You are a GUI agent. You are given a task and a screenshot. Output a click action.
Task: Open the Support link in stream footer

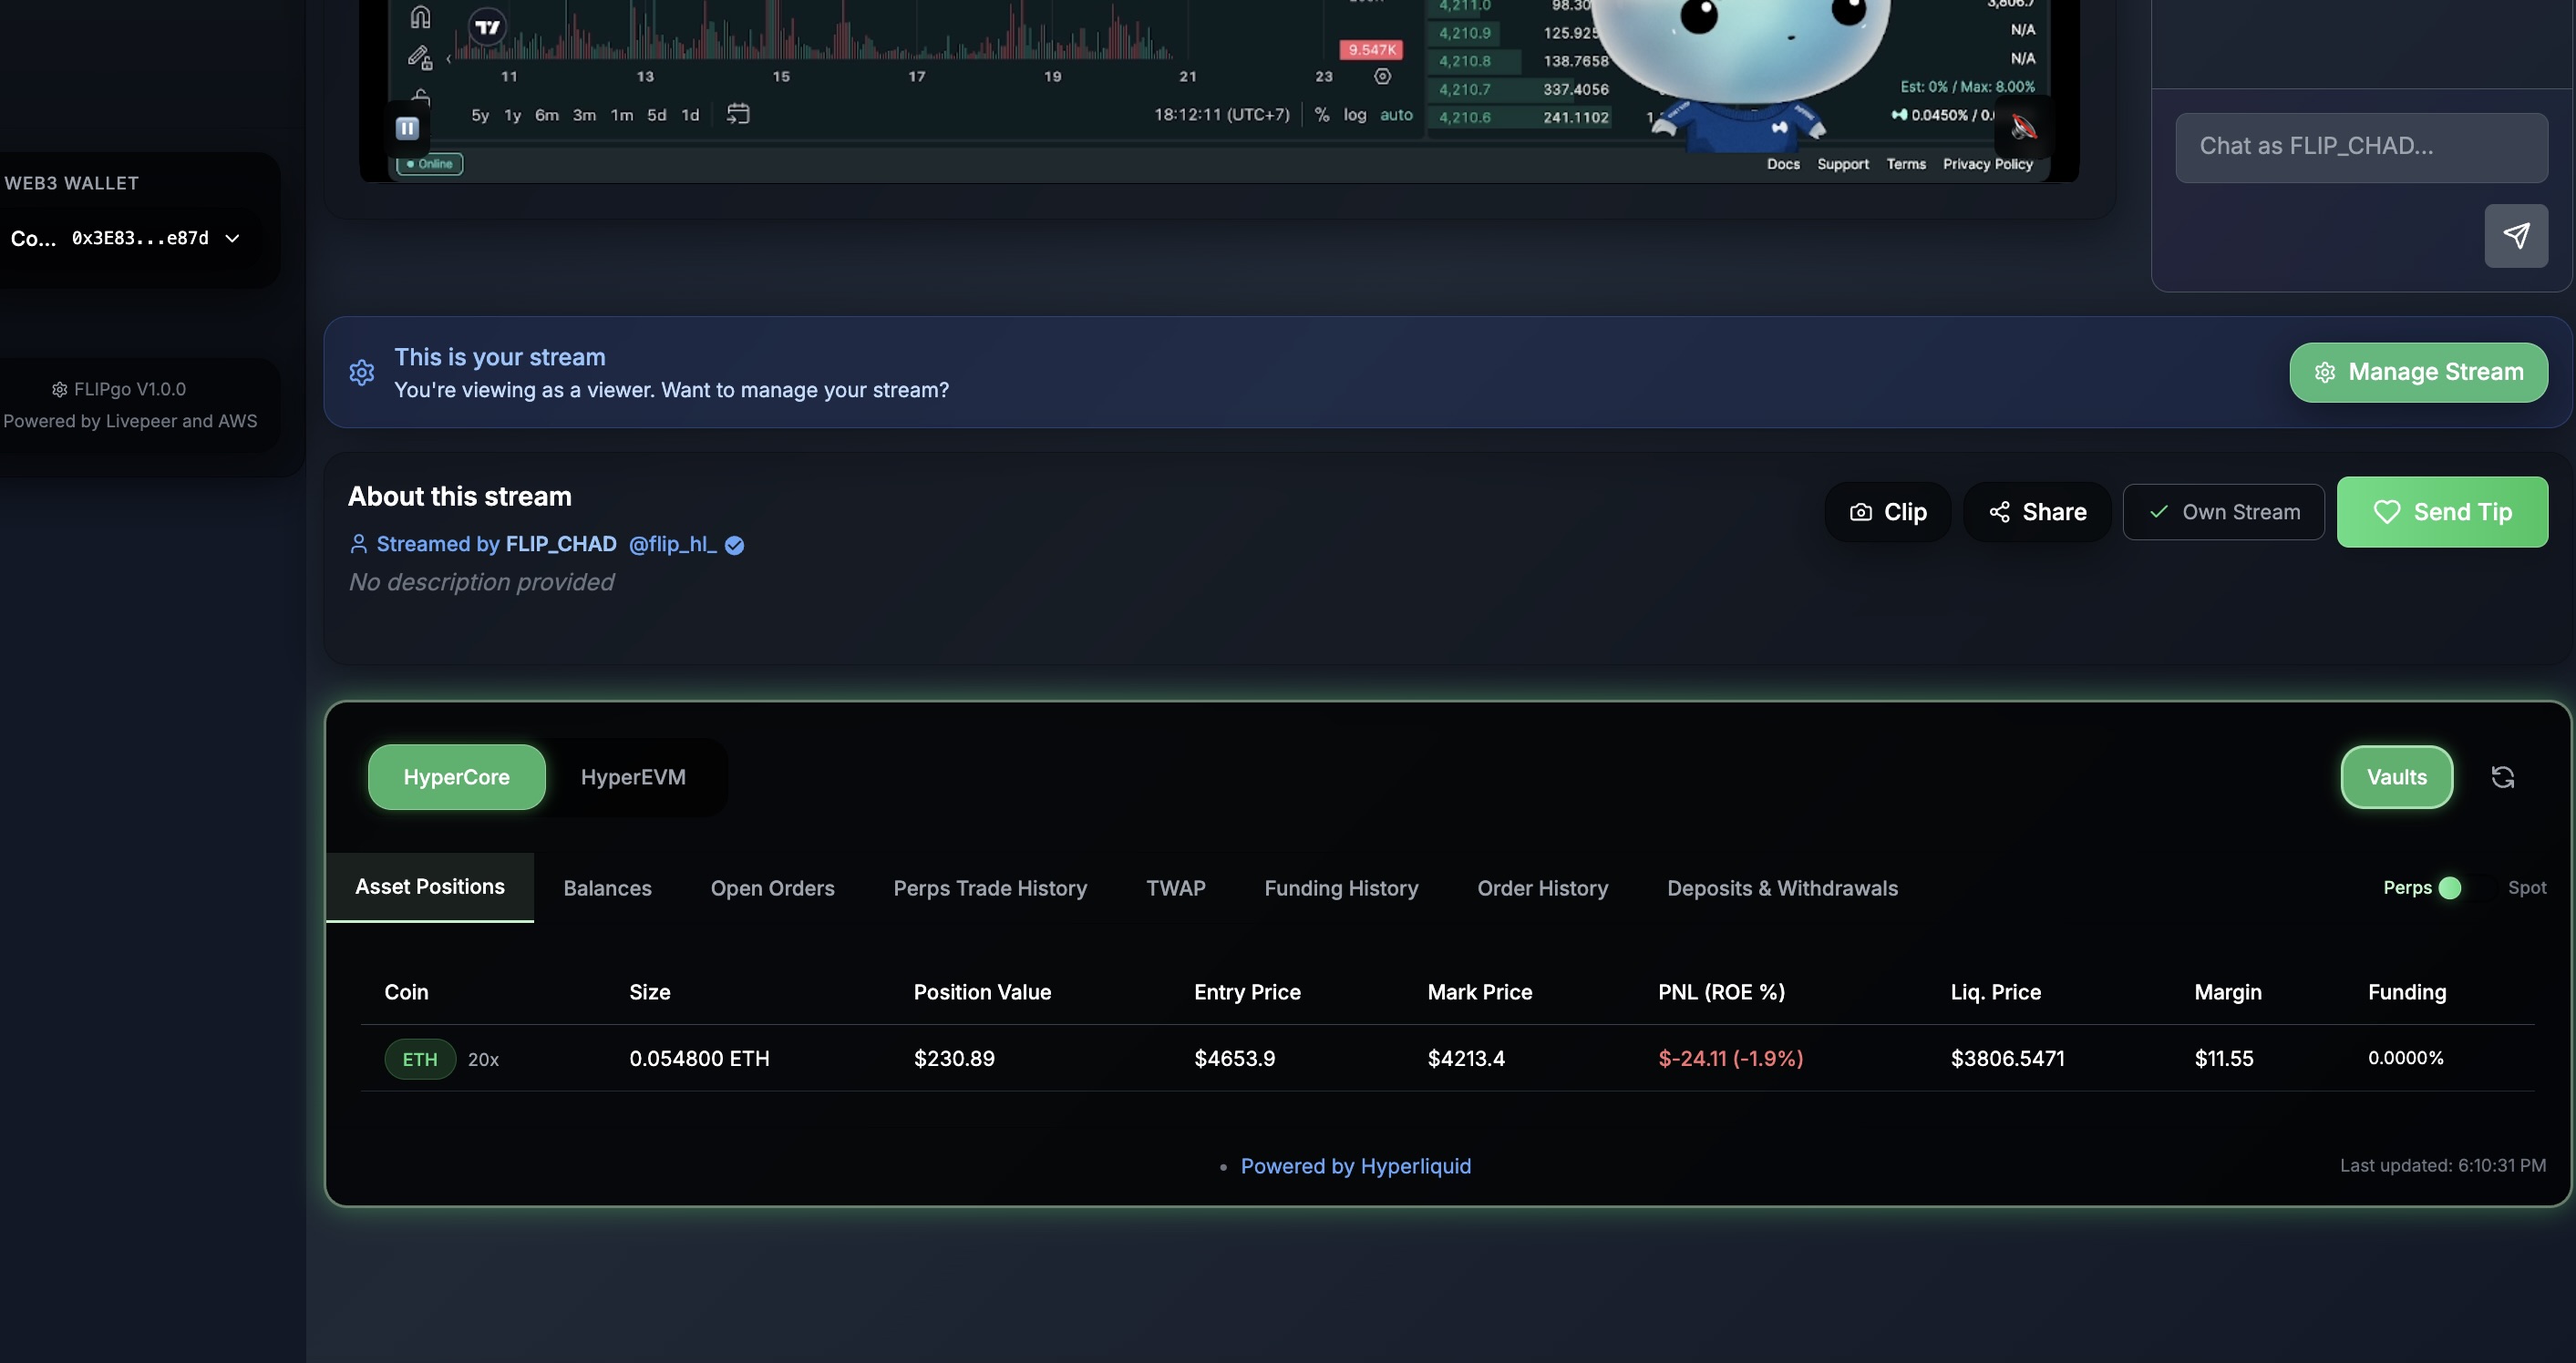coord(1842,164)
